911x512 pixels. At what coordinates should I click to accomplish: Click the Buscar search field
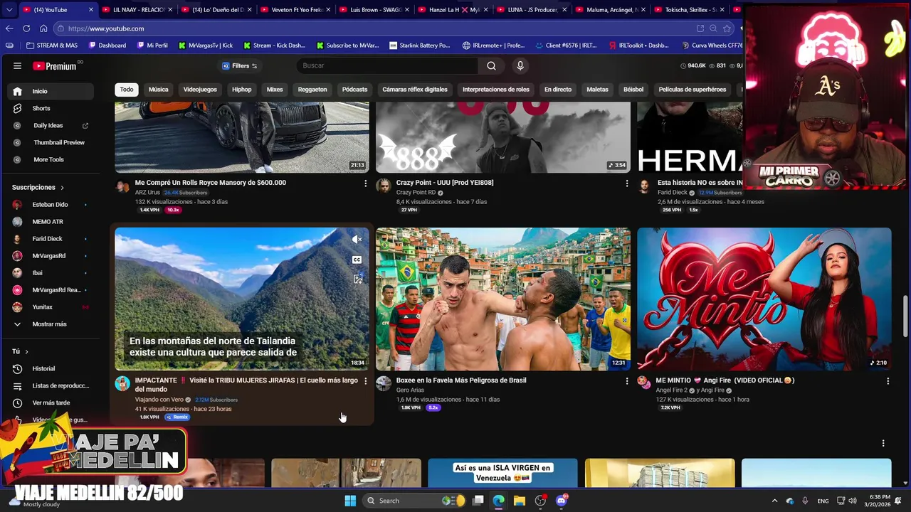pos(388,65)
